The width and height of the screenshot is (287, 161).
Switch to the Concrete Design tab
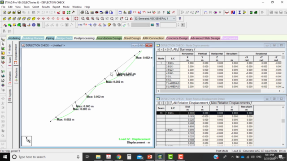[177, 38]
